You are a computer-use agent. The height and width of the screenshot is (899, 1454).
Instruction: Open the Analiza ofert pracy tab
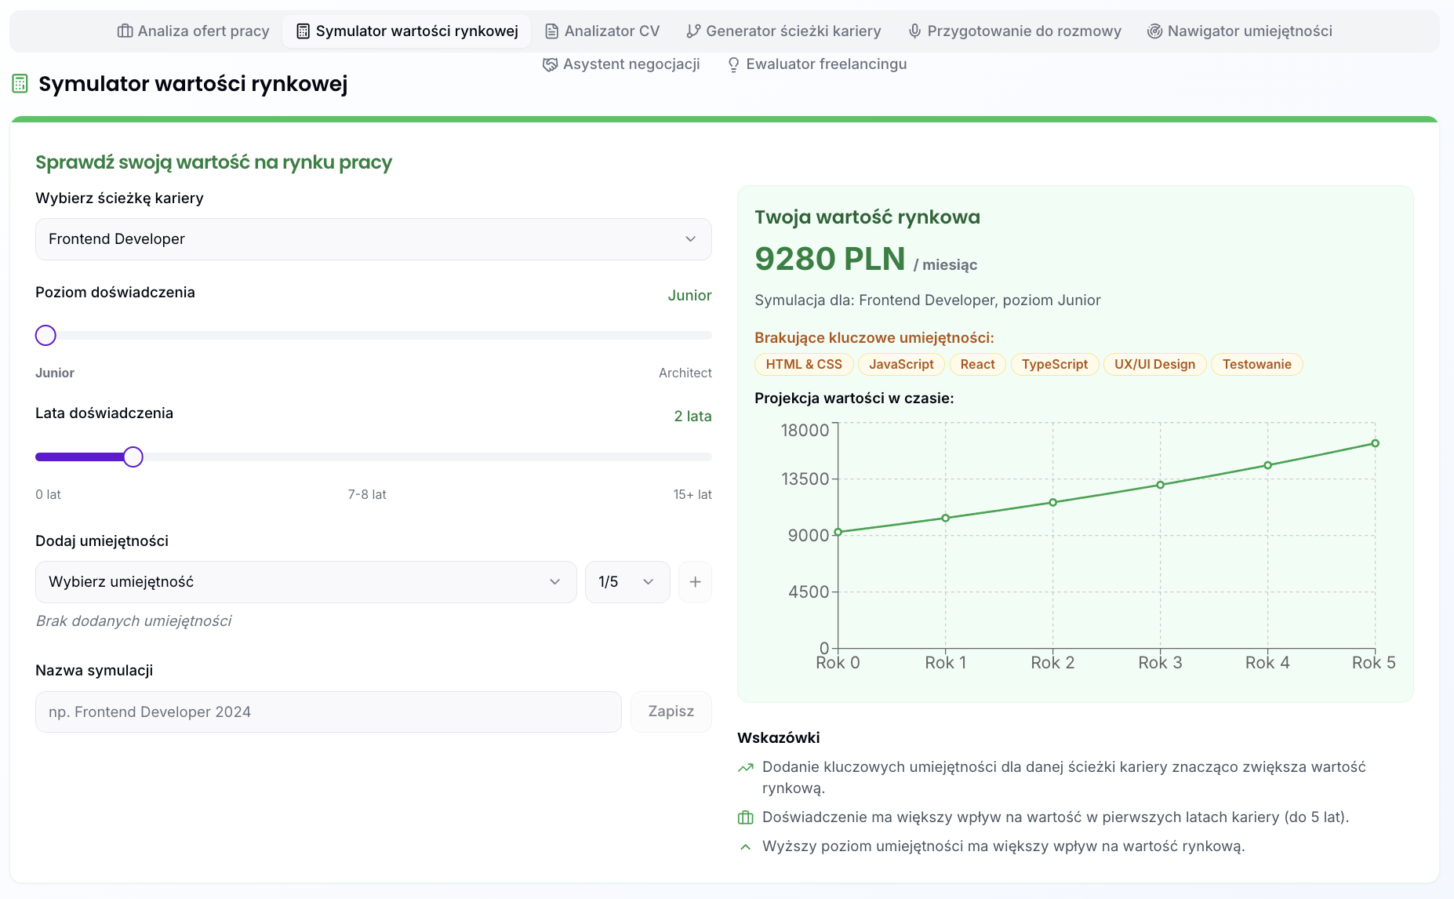pos(193,31)
